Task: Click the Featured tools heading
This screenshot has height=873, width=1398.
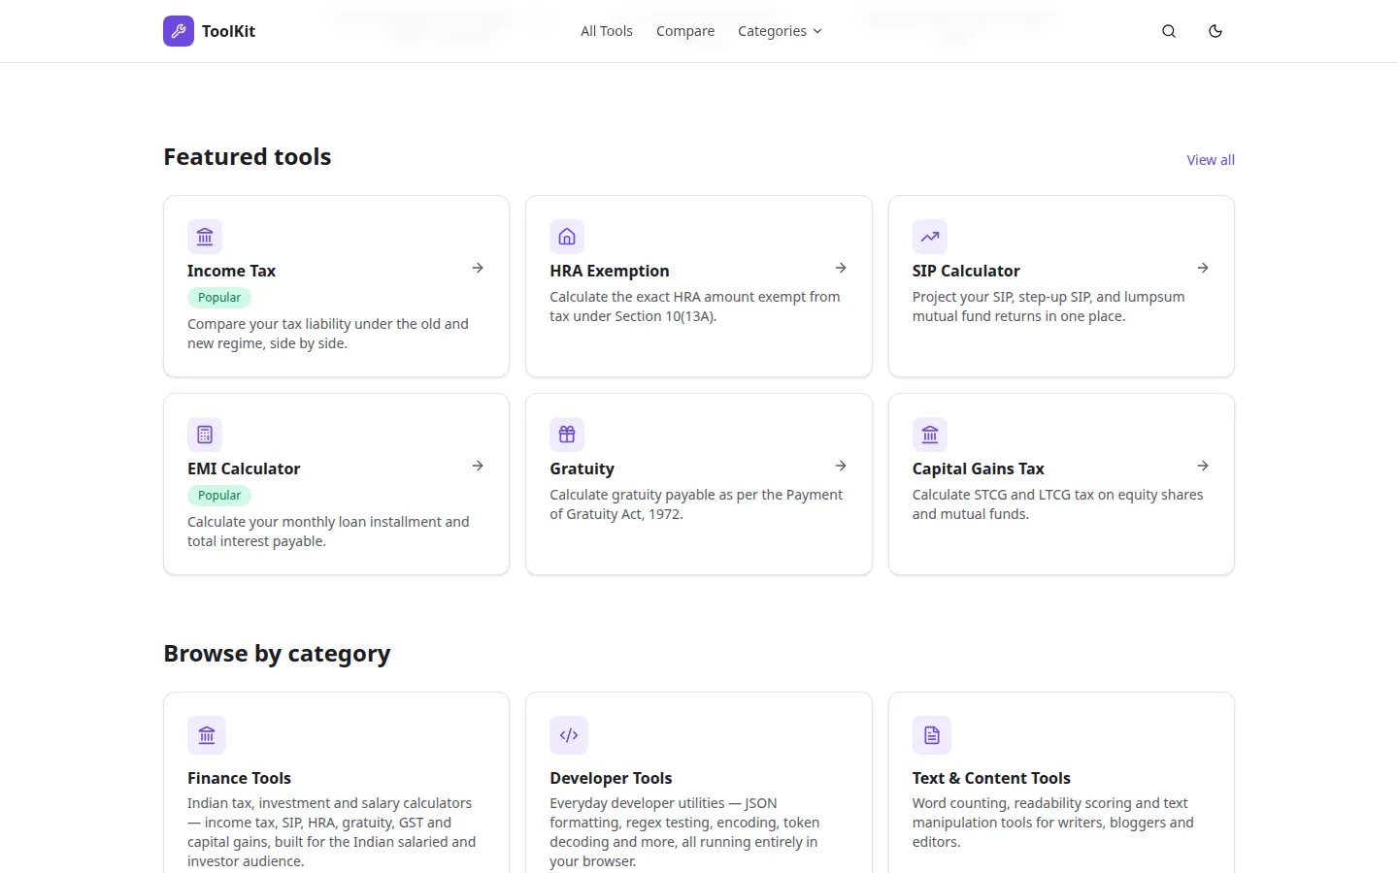Action: pyautogui.click(x=248, y=157)
